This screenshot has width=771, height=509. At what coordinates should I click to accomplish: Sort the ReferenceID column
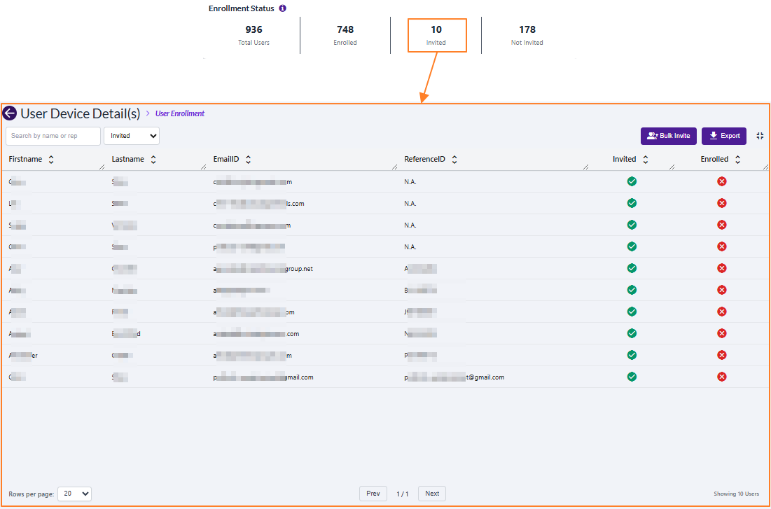454,159
